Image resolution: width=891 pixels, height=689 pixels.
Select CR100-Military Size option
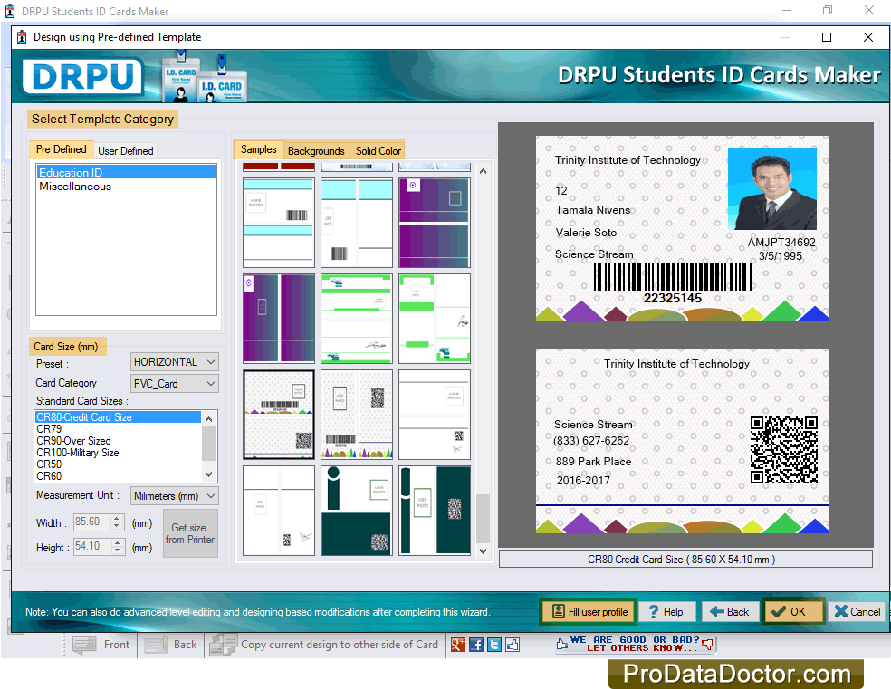119,453
